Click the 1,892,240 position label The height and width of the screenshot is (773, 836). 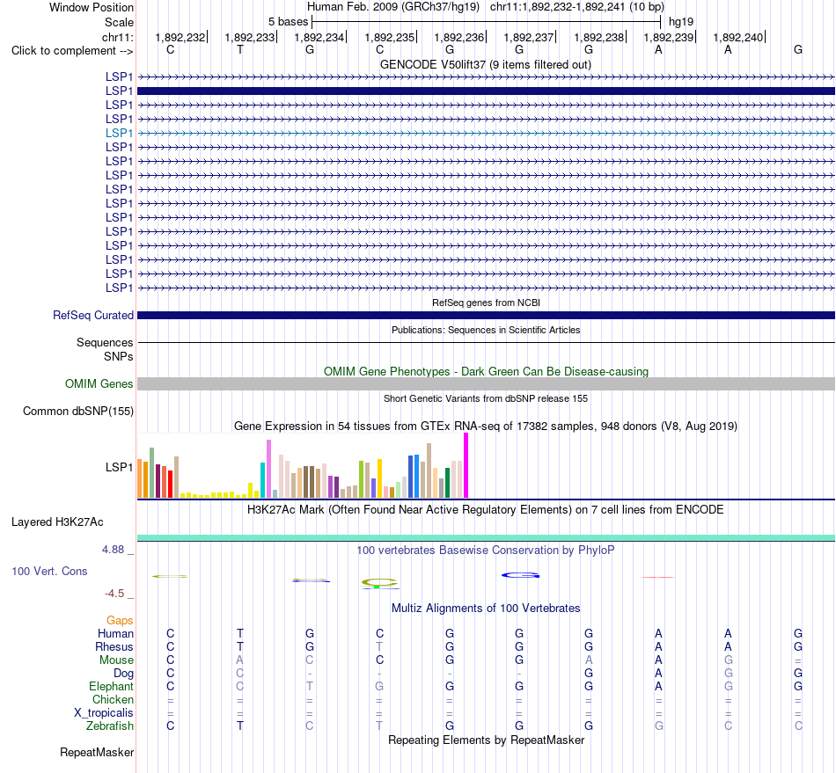point(738,37)
